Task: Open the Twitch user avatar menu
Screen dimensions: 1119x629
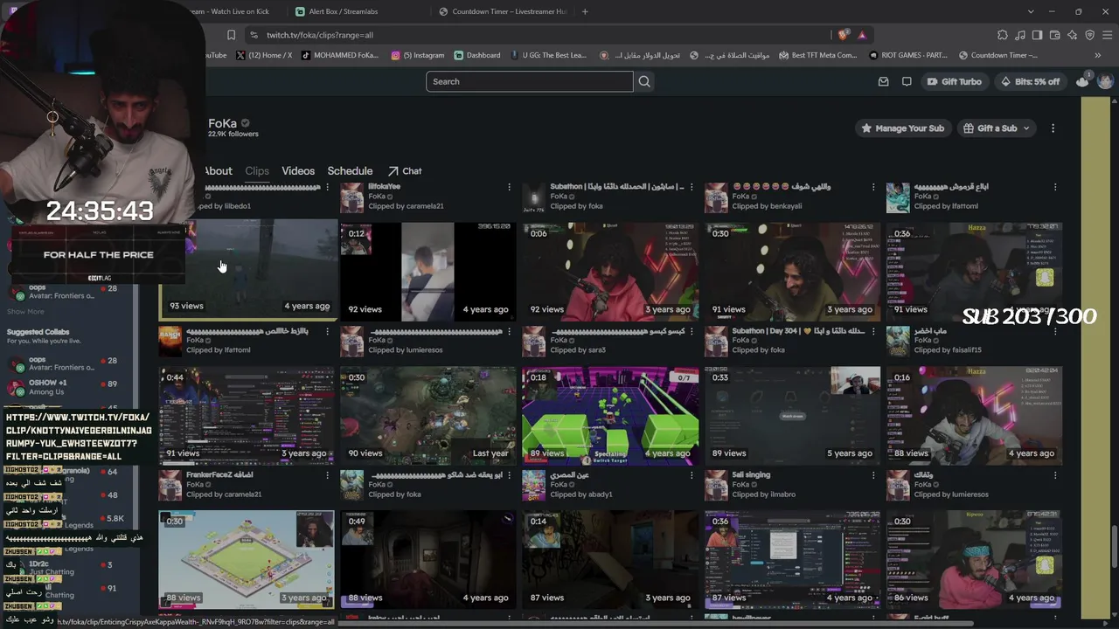Action: click(x=1105, y=81)
